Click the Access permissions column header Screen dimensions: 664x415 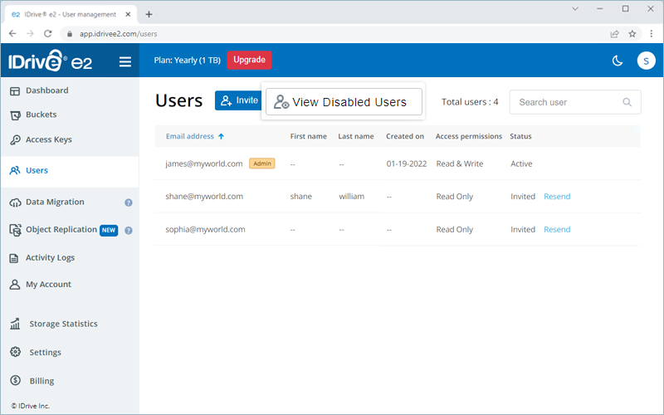tap(469, 136)
